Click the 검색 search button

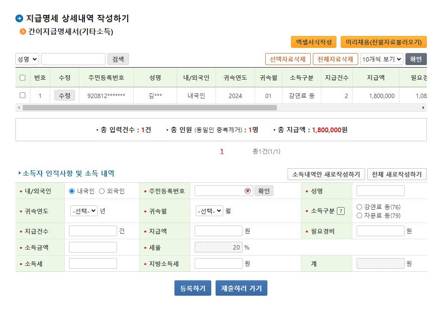point(118,59)
